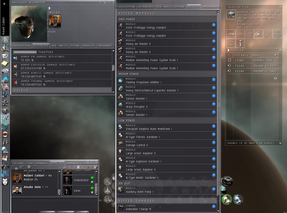
Task: Click Atsuko Ratu name in chat
Action: [x=32, y=187]
